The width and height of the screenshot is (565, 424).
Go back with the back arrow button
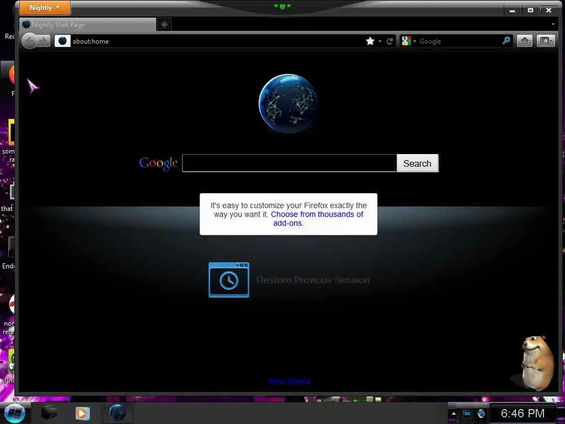pyautogui.click(x=30, y=41)
